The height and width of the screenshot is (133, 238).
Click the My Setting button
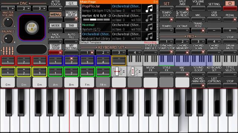click(x=71, y=52)
